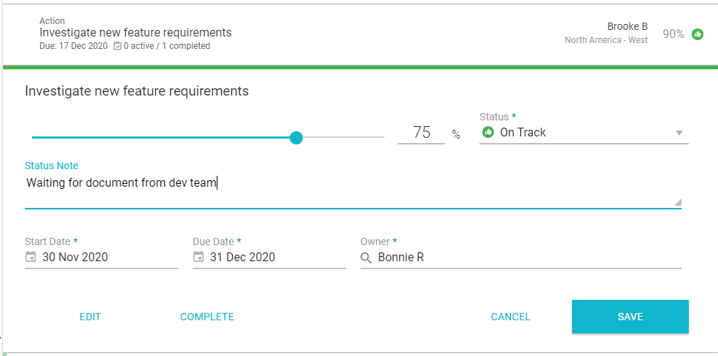
Task: Click the Status Note resize handle
Action: tap(677, 203)
